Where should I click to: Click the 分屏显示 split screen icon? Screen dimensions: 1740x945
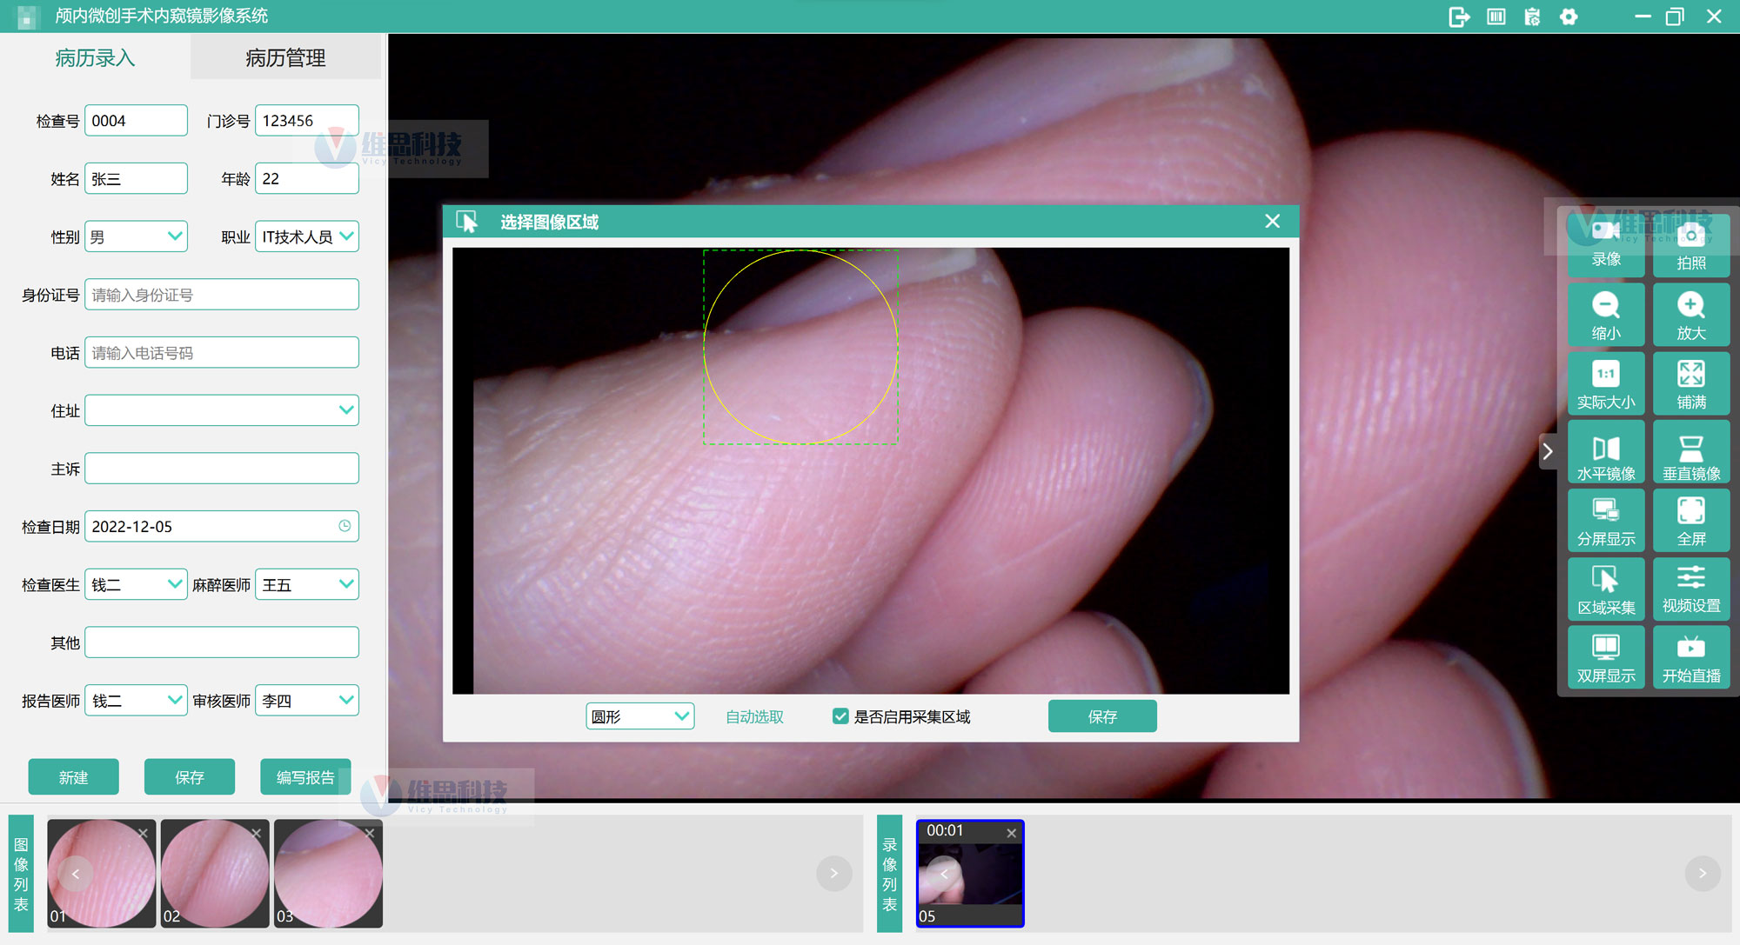(x=1605, y=521)
